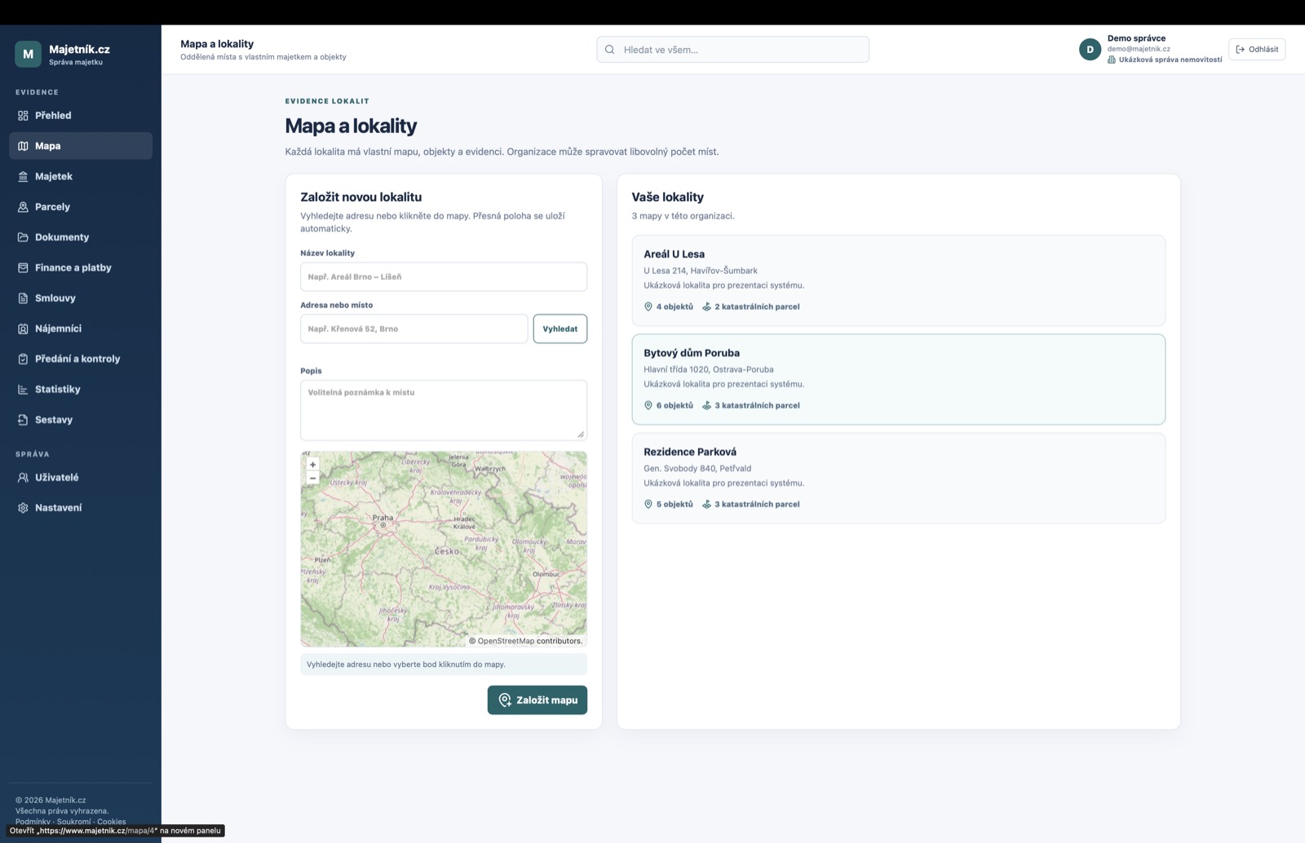The height and width of the screenshot is (843, 1305).
Task: Click the Statistiky chart icon
Action: (23, 390)
